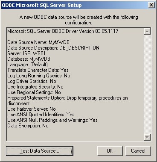The image size is (157, 162).
Task: Click the Translate Character Data line
Action: click(38, 70)
